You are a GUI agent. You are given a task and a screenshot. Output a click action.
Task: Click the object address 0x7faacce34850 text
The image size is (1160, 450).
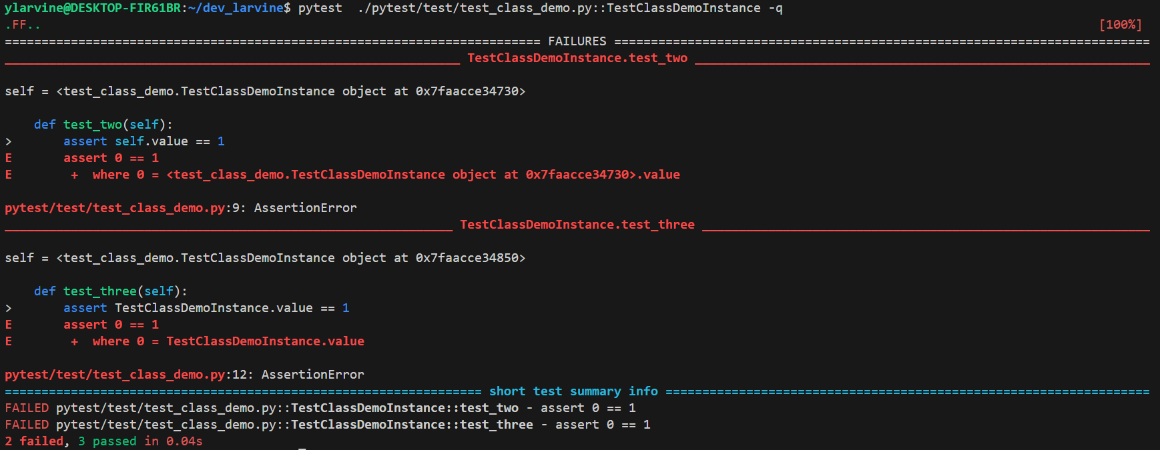467,258
